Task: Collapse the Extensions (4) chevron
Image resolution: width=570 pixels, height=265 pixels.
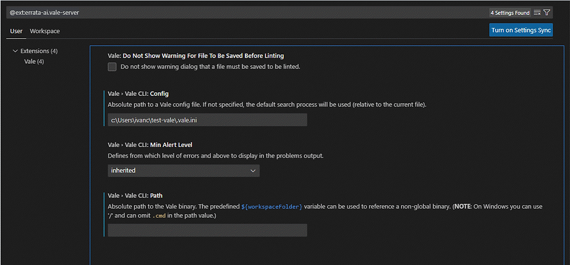Action: pyautogui.click(x=15, y=51)
